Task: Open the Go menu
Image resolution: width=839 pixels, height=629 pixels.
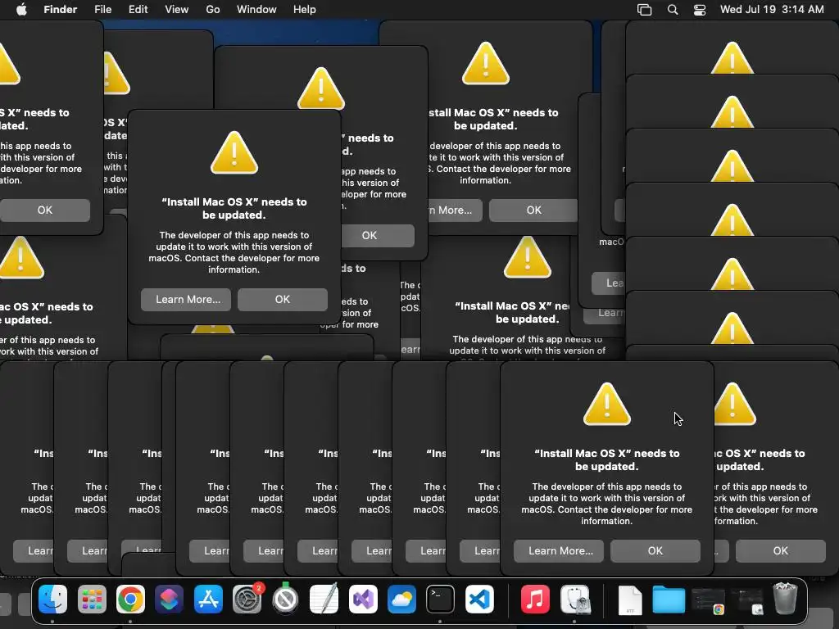Action: coord(213,10)
